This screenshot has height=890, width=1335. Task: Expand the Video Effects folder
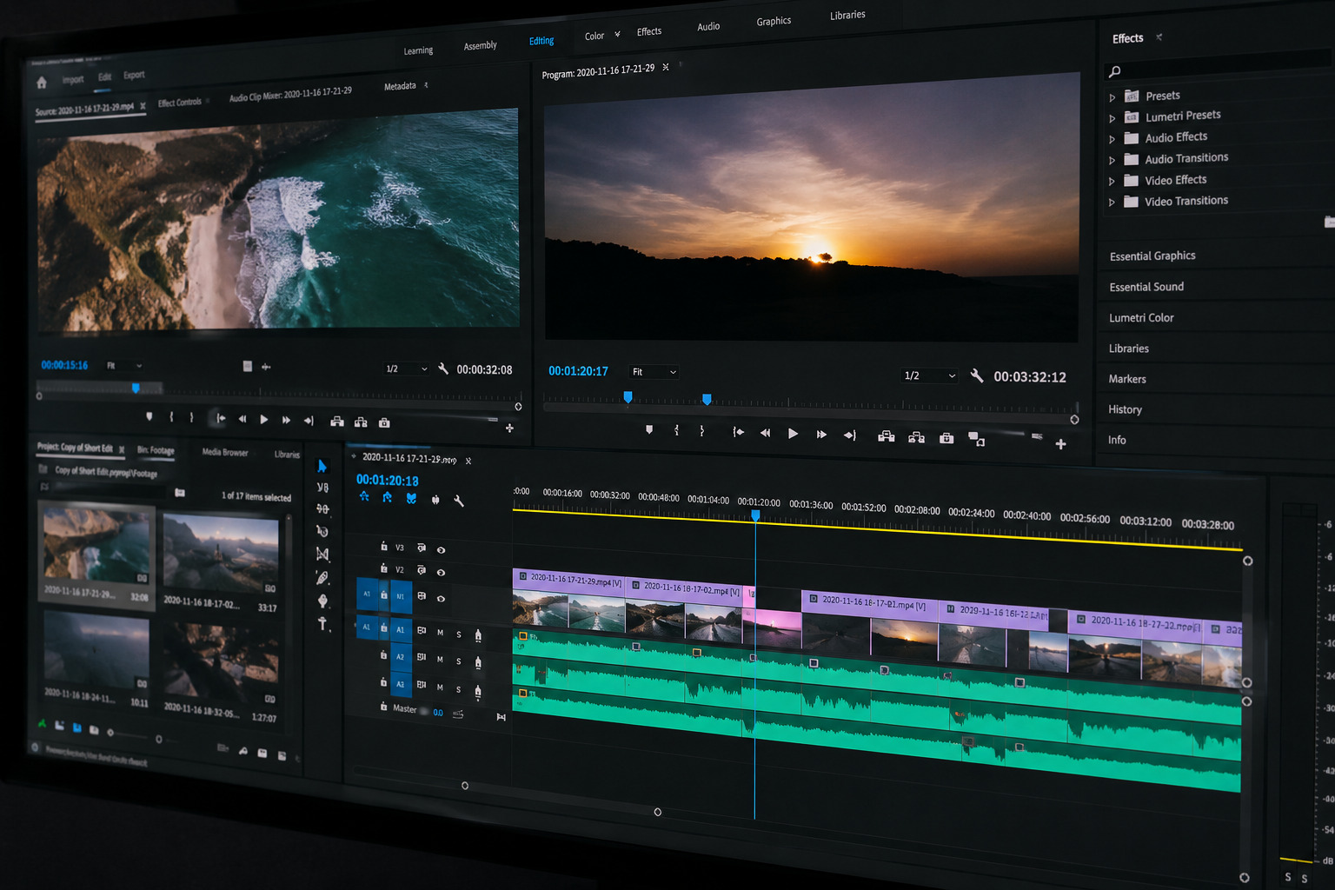[x=1112, y=182]
